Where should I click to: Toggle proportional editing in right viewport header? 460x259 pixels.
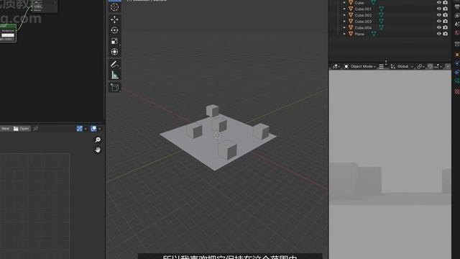click(447, 67)
